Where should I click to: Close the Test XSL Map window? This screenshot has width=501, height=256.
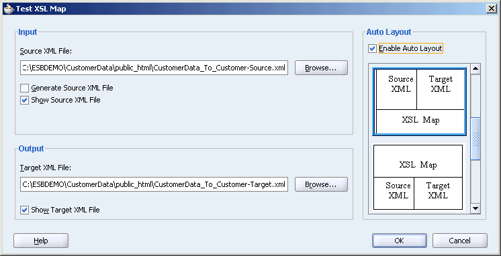tap(492, 9)
